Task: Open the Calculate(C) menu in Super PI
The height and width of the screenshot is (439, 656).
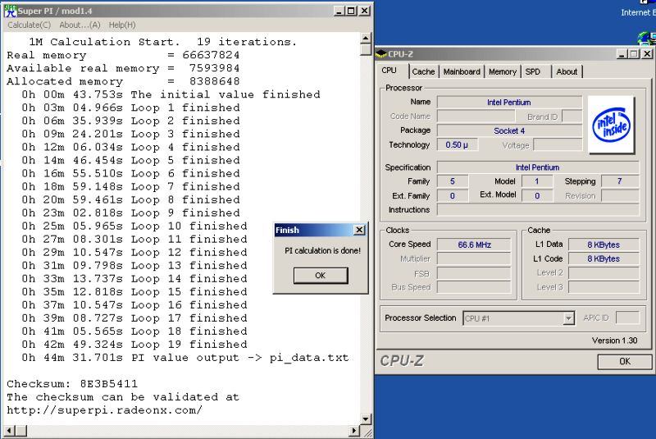Action: click(x=29, y=25)
